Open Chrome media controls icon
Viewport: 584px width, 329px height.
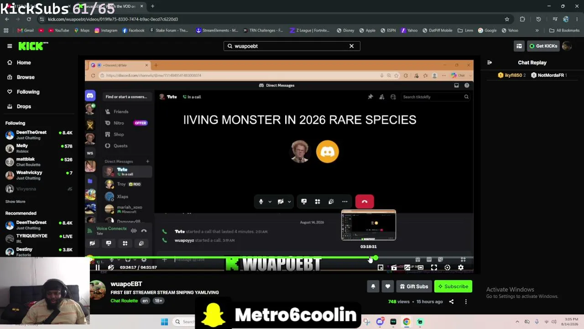coord(555,19)
